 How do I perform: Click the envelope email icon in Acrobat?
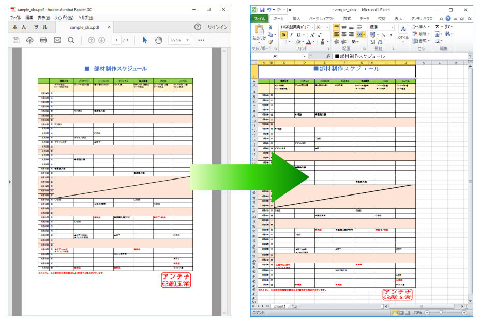click(x=57, y=40)
